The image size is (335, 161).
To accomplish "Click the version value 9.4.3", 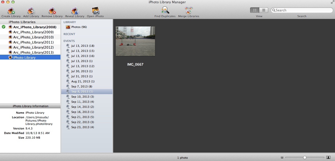I will 29,128.
